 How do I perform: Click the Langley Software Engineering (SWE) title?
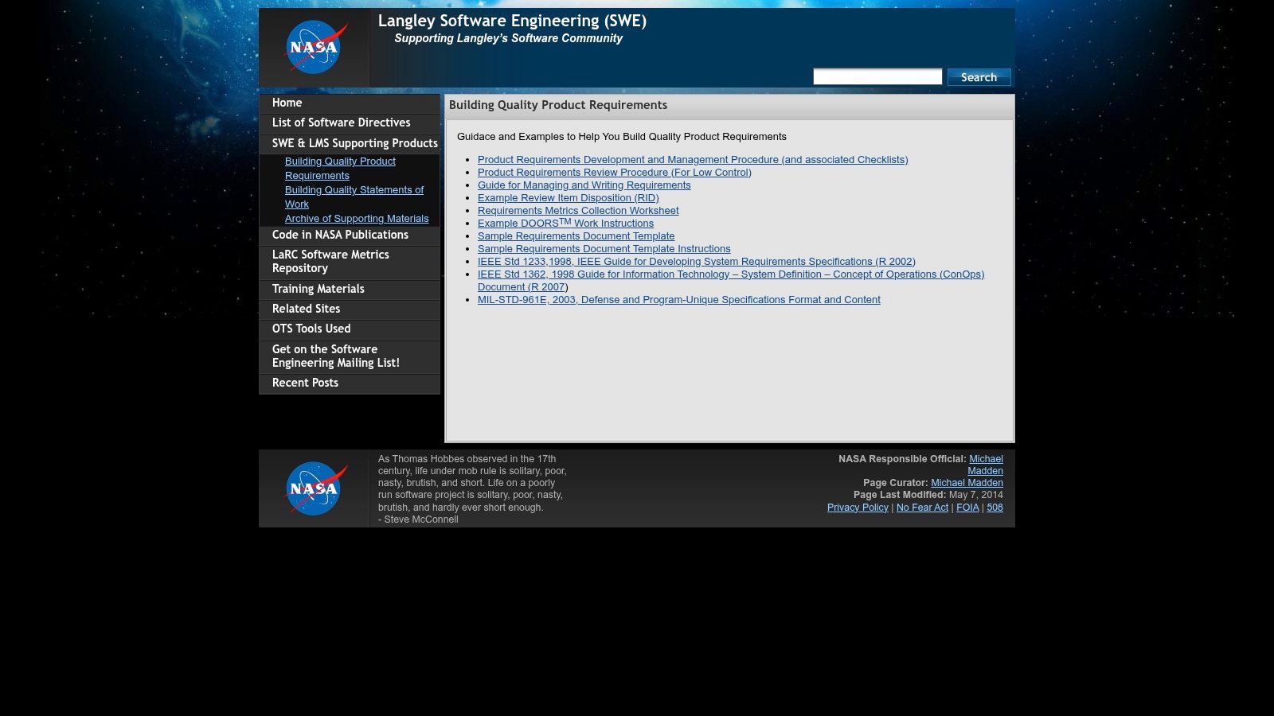tap(512, 21)
